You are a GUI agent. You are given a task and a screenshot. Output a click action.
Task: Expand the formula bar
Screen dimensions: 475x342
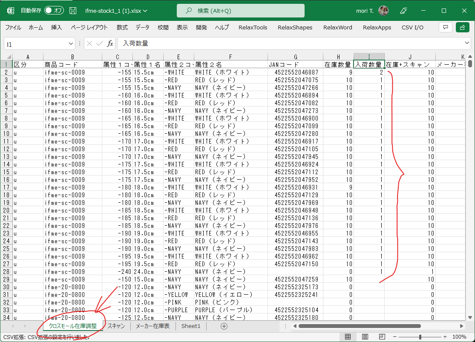467,43
